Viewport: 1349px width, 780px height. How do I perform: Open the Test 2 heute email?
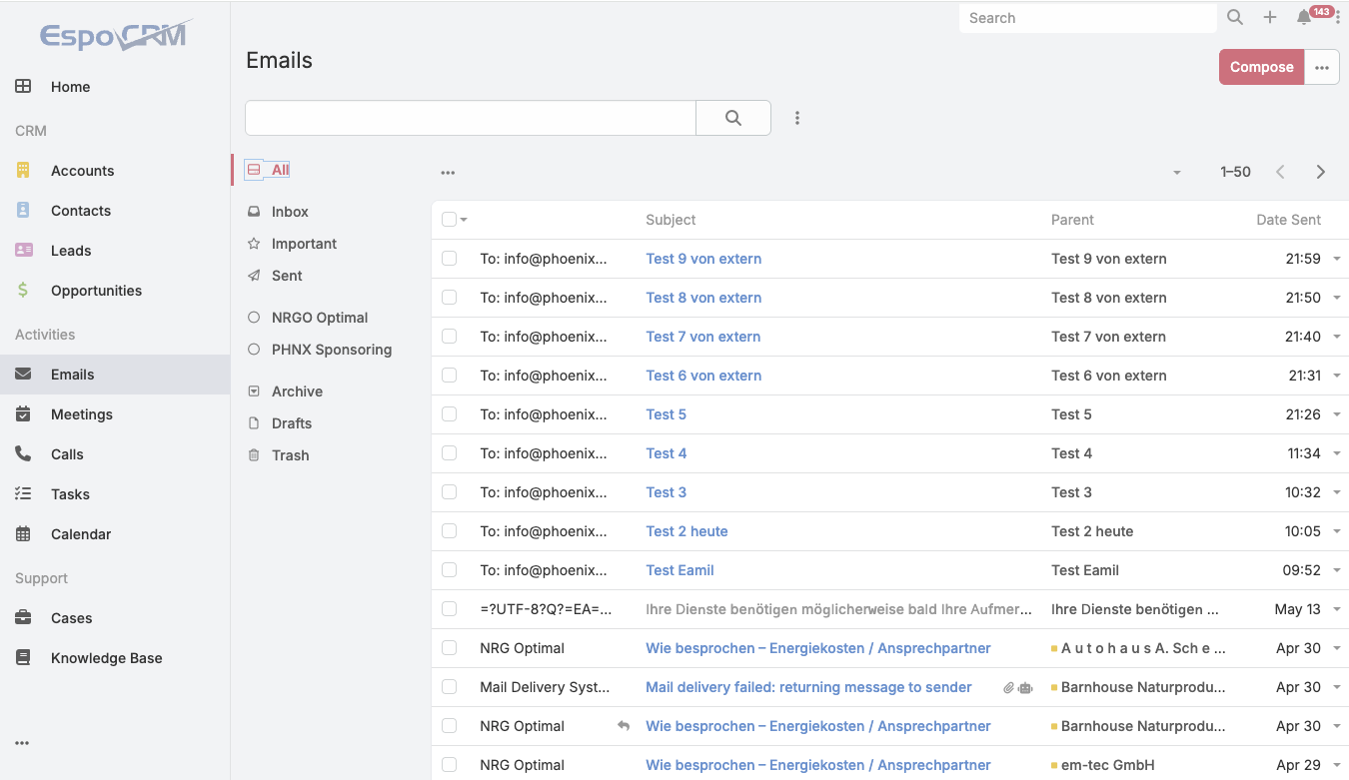tap(686, 531)
